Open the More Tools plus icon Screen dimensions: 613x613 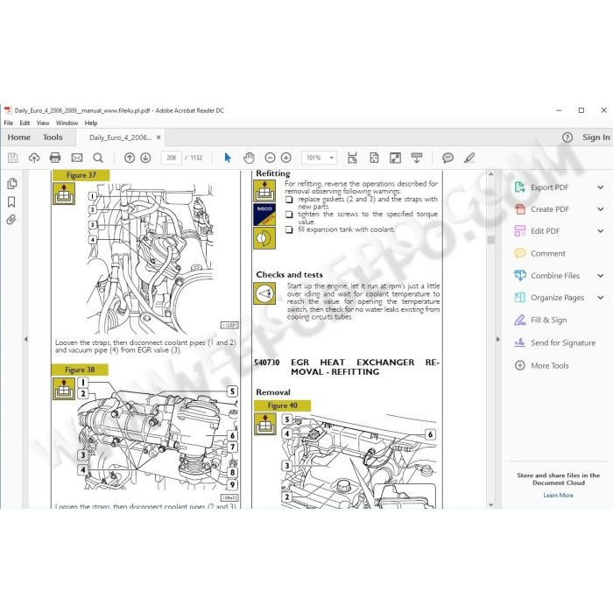tap(519, 365)
